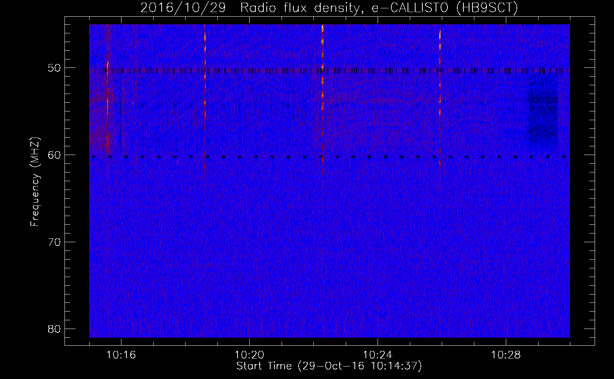
Task: Click the 60 MHz frequency tick label
Action: 54,155
